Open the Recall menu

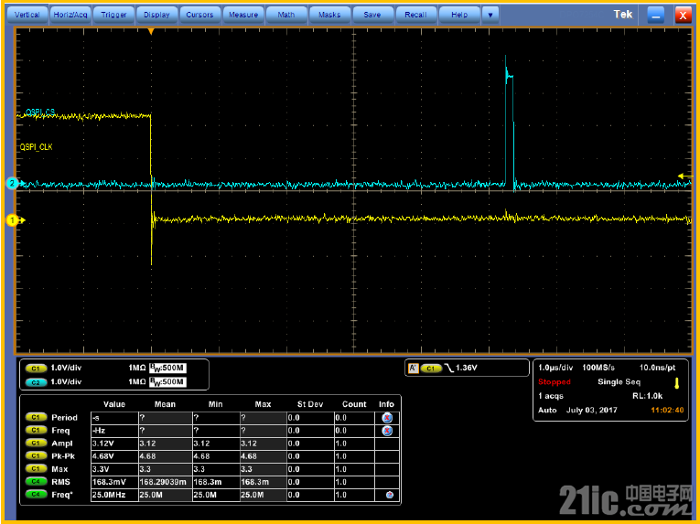pyautogui.click(x=415, y=15)
